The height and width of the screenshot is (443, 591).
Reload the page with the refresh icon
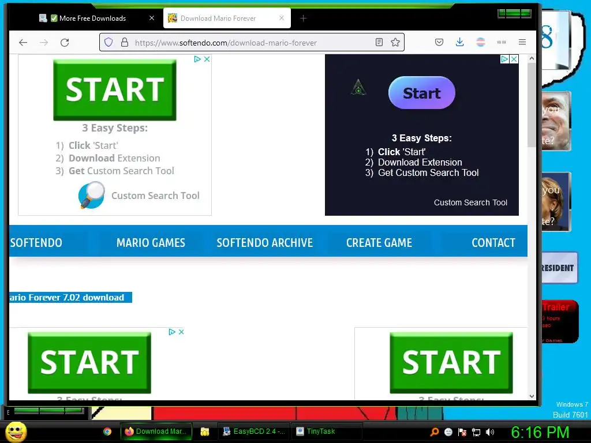coord(65,43)
